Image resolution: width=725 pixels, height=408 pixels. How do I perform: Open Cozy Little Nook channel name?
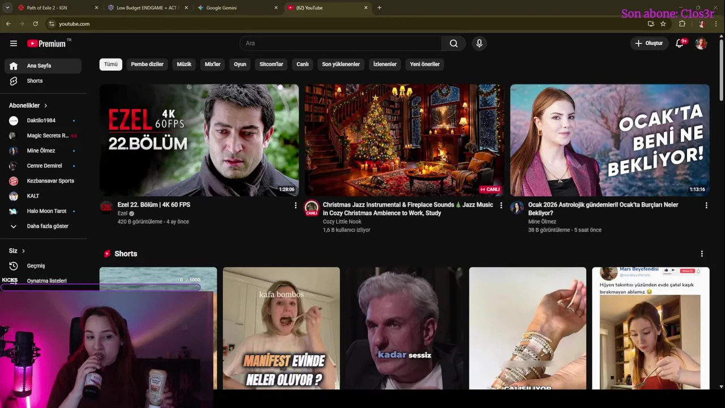342,222
